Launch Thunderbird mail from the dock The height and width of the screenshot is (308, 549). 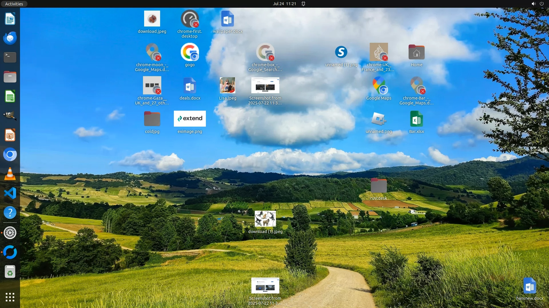(10, 38)
